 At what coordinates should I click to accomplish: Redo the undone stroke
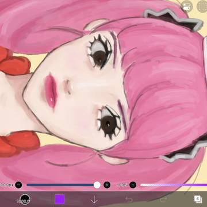tap(163, 200)
